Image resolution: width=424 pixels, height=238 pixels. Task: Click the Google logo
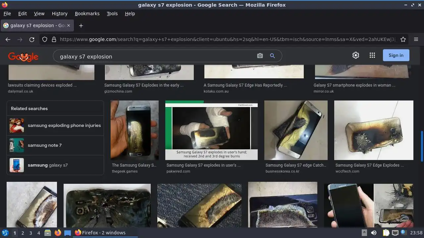click(23, 57)
